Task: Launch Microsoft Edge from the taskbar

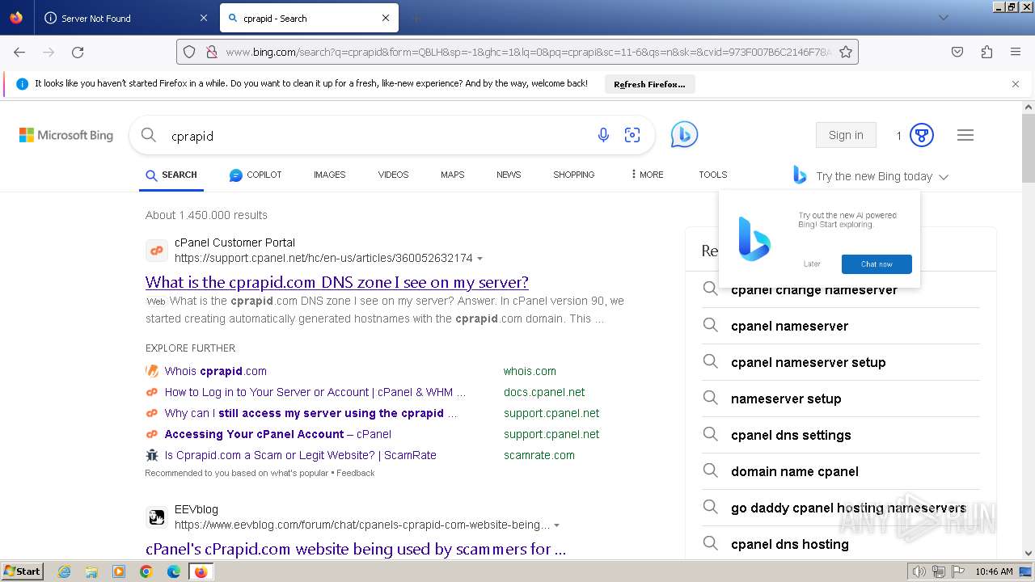Action: (x=174, y=571)
